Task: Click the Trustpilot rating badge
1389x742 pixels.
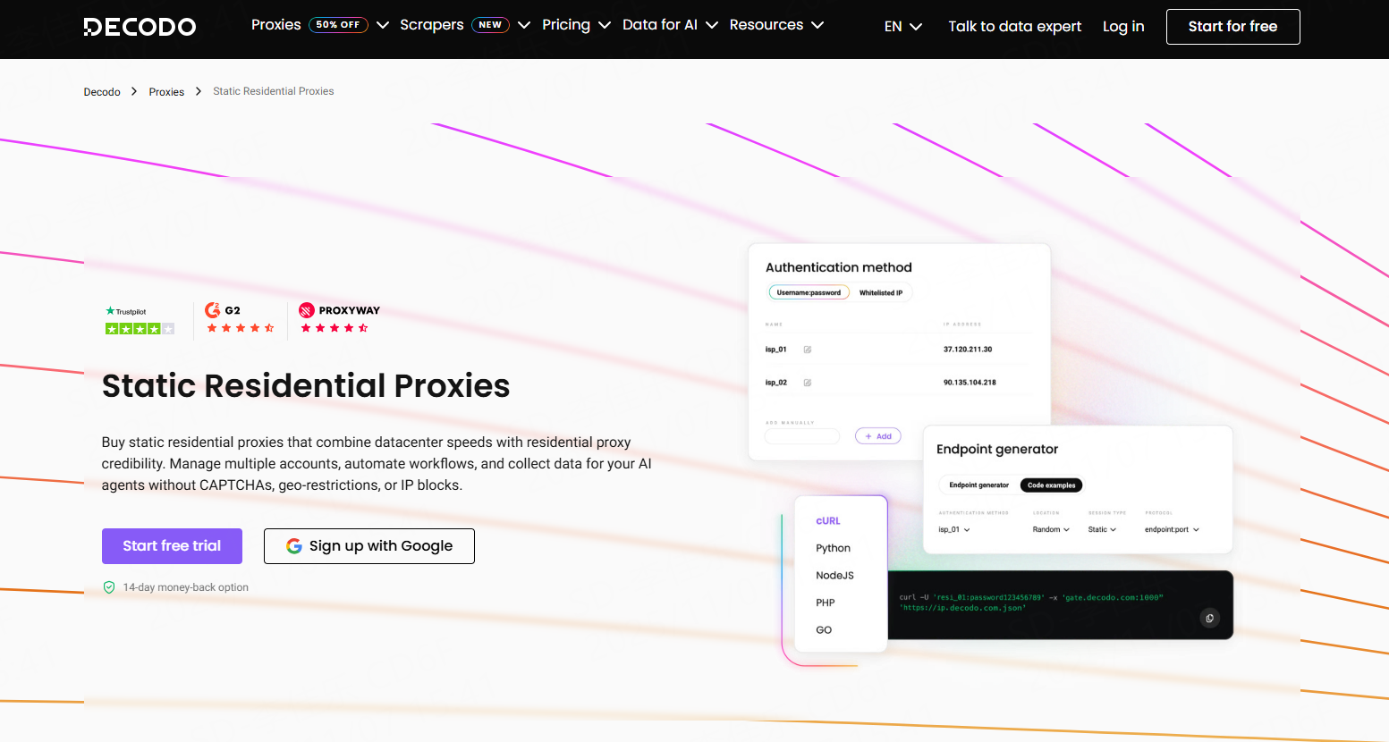Action: pos(140,321)
